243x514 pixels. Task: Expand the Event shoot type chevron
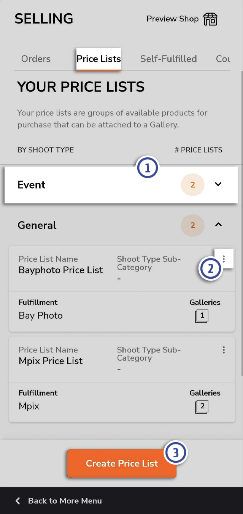(x=218, y=184)
